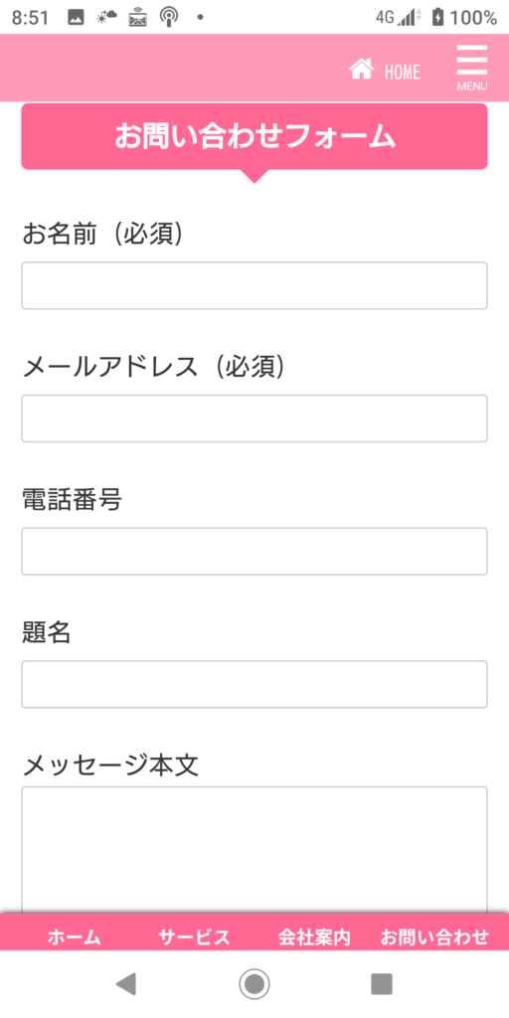Viewport: 509px width, 1018px height.
Task: Open the お問い合わせ tab in bottom bar
Action: coord(434,936)
